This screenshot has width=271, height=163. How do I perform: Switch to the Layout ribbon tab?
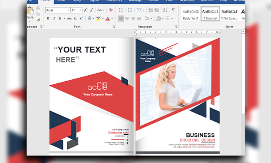94,1
